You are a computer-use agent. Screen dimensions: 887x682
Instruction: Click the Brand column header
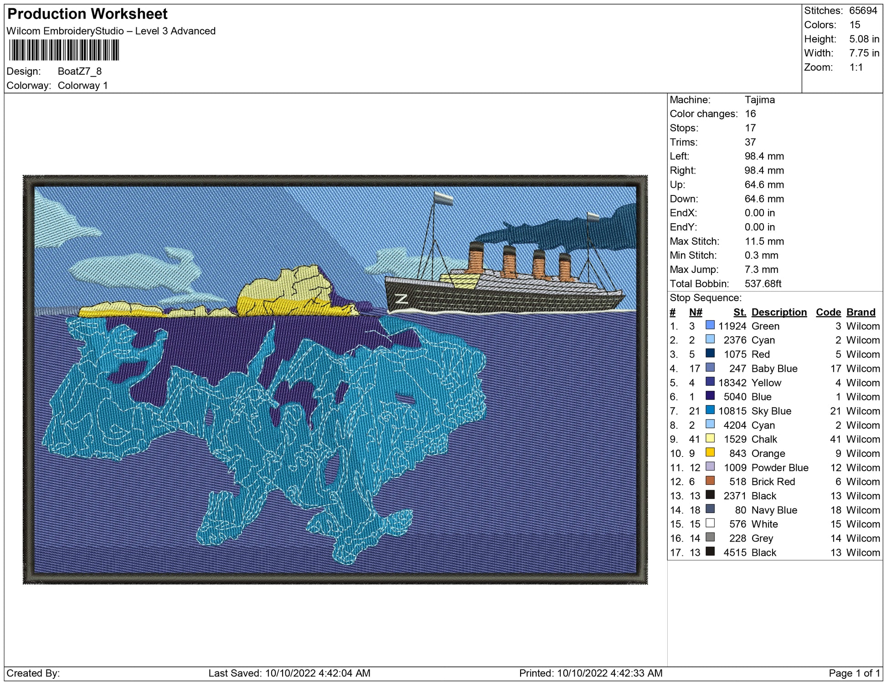(x=861, y=312)
